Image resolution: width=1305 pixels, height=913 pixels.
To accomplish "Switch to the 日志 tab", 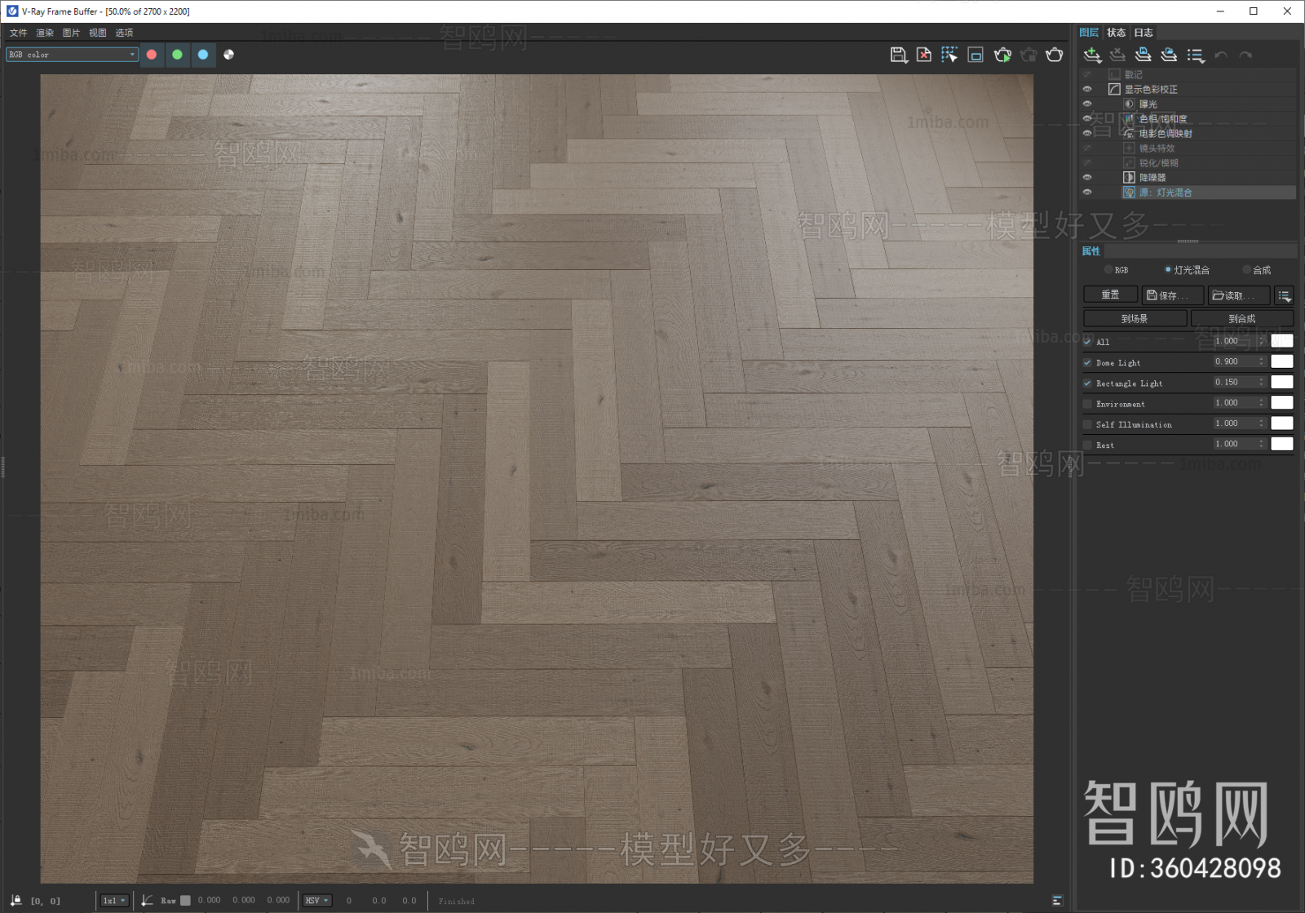I will (1144, 33).
